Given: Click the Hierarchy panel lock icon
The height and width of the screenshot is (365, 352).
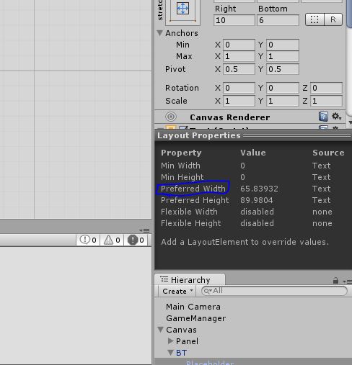Looking at the screenshot, I should click(x=335, y=281).
